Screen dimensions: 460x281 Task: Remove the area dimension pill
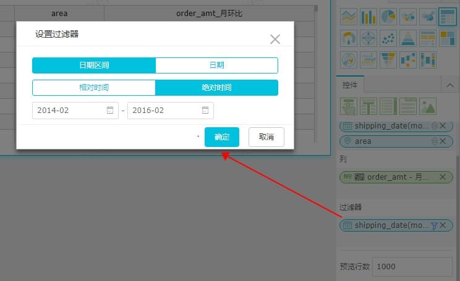point(443,141)
